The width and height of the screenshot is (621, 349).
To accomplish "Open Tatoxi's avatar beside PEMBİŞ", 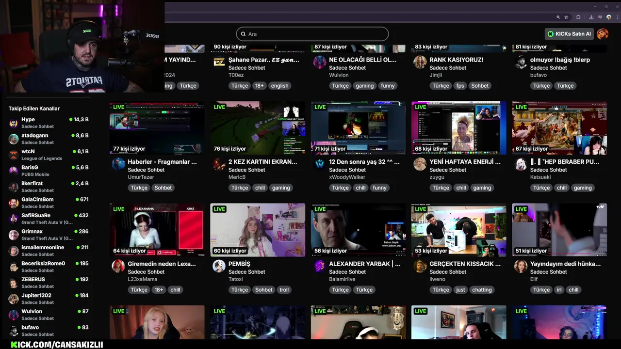I will pos(219,266).
